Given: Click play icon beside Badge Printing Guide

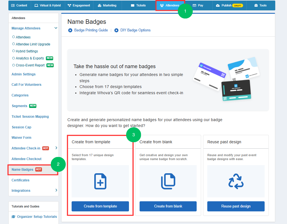Looking at the screenshot, I should coord(70,30).
